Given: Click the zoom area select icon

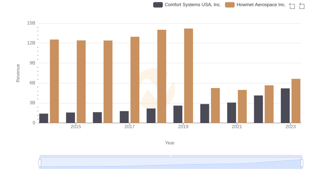Looking at the screenshot, I should pos(292,6).
